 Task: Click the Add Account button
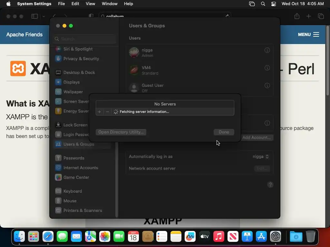(x=257, y=138)
